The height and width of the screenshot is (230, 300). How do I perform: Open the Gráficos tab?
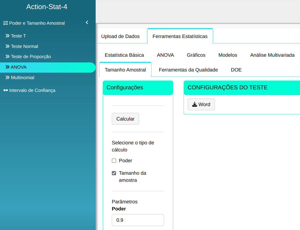(x=196, y=55)
